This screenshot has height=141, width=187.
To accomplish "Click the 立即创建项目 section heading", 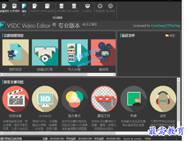I will [14, 36].
